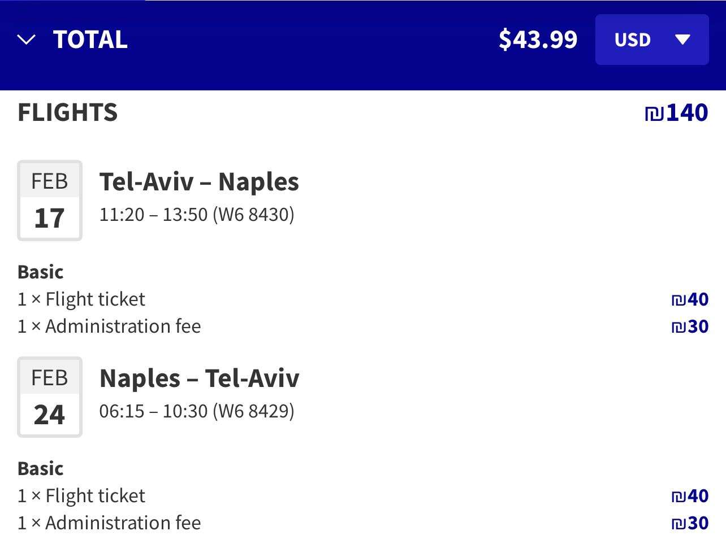Click the $43.99 total price
The image size is (726, 544).
(538, 40)
